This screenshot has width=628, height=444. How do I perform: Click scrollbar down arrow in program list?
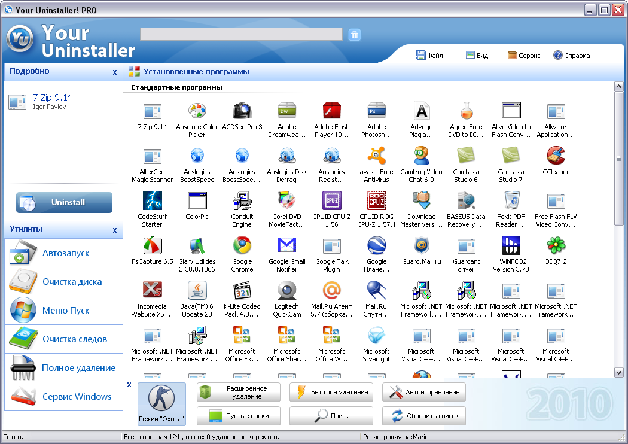(x=618, y=373)
